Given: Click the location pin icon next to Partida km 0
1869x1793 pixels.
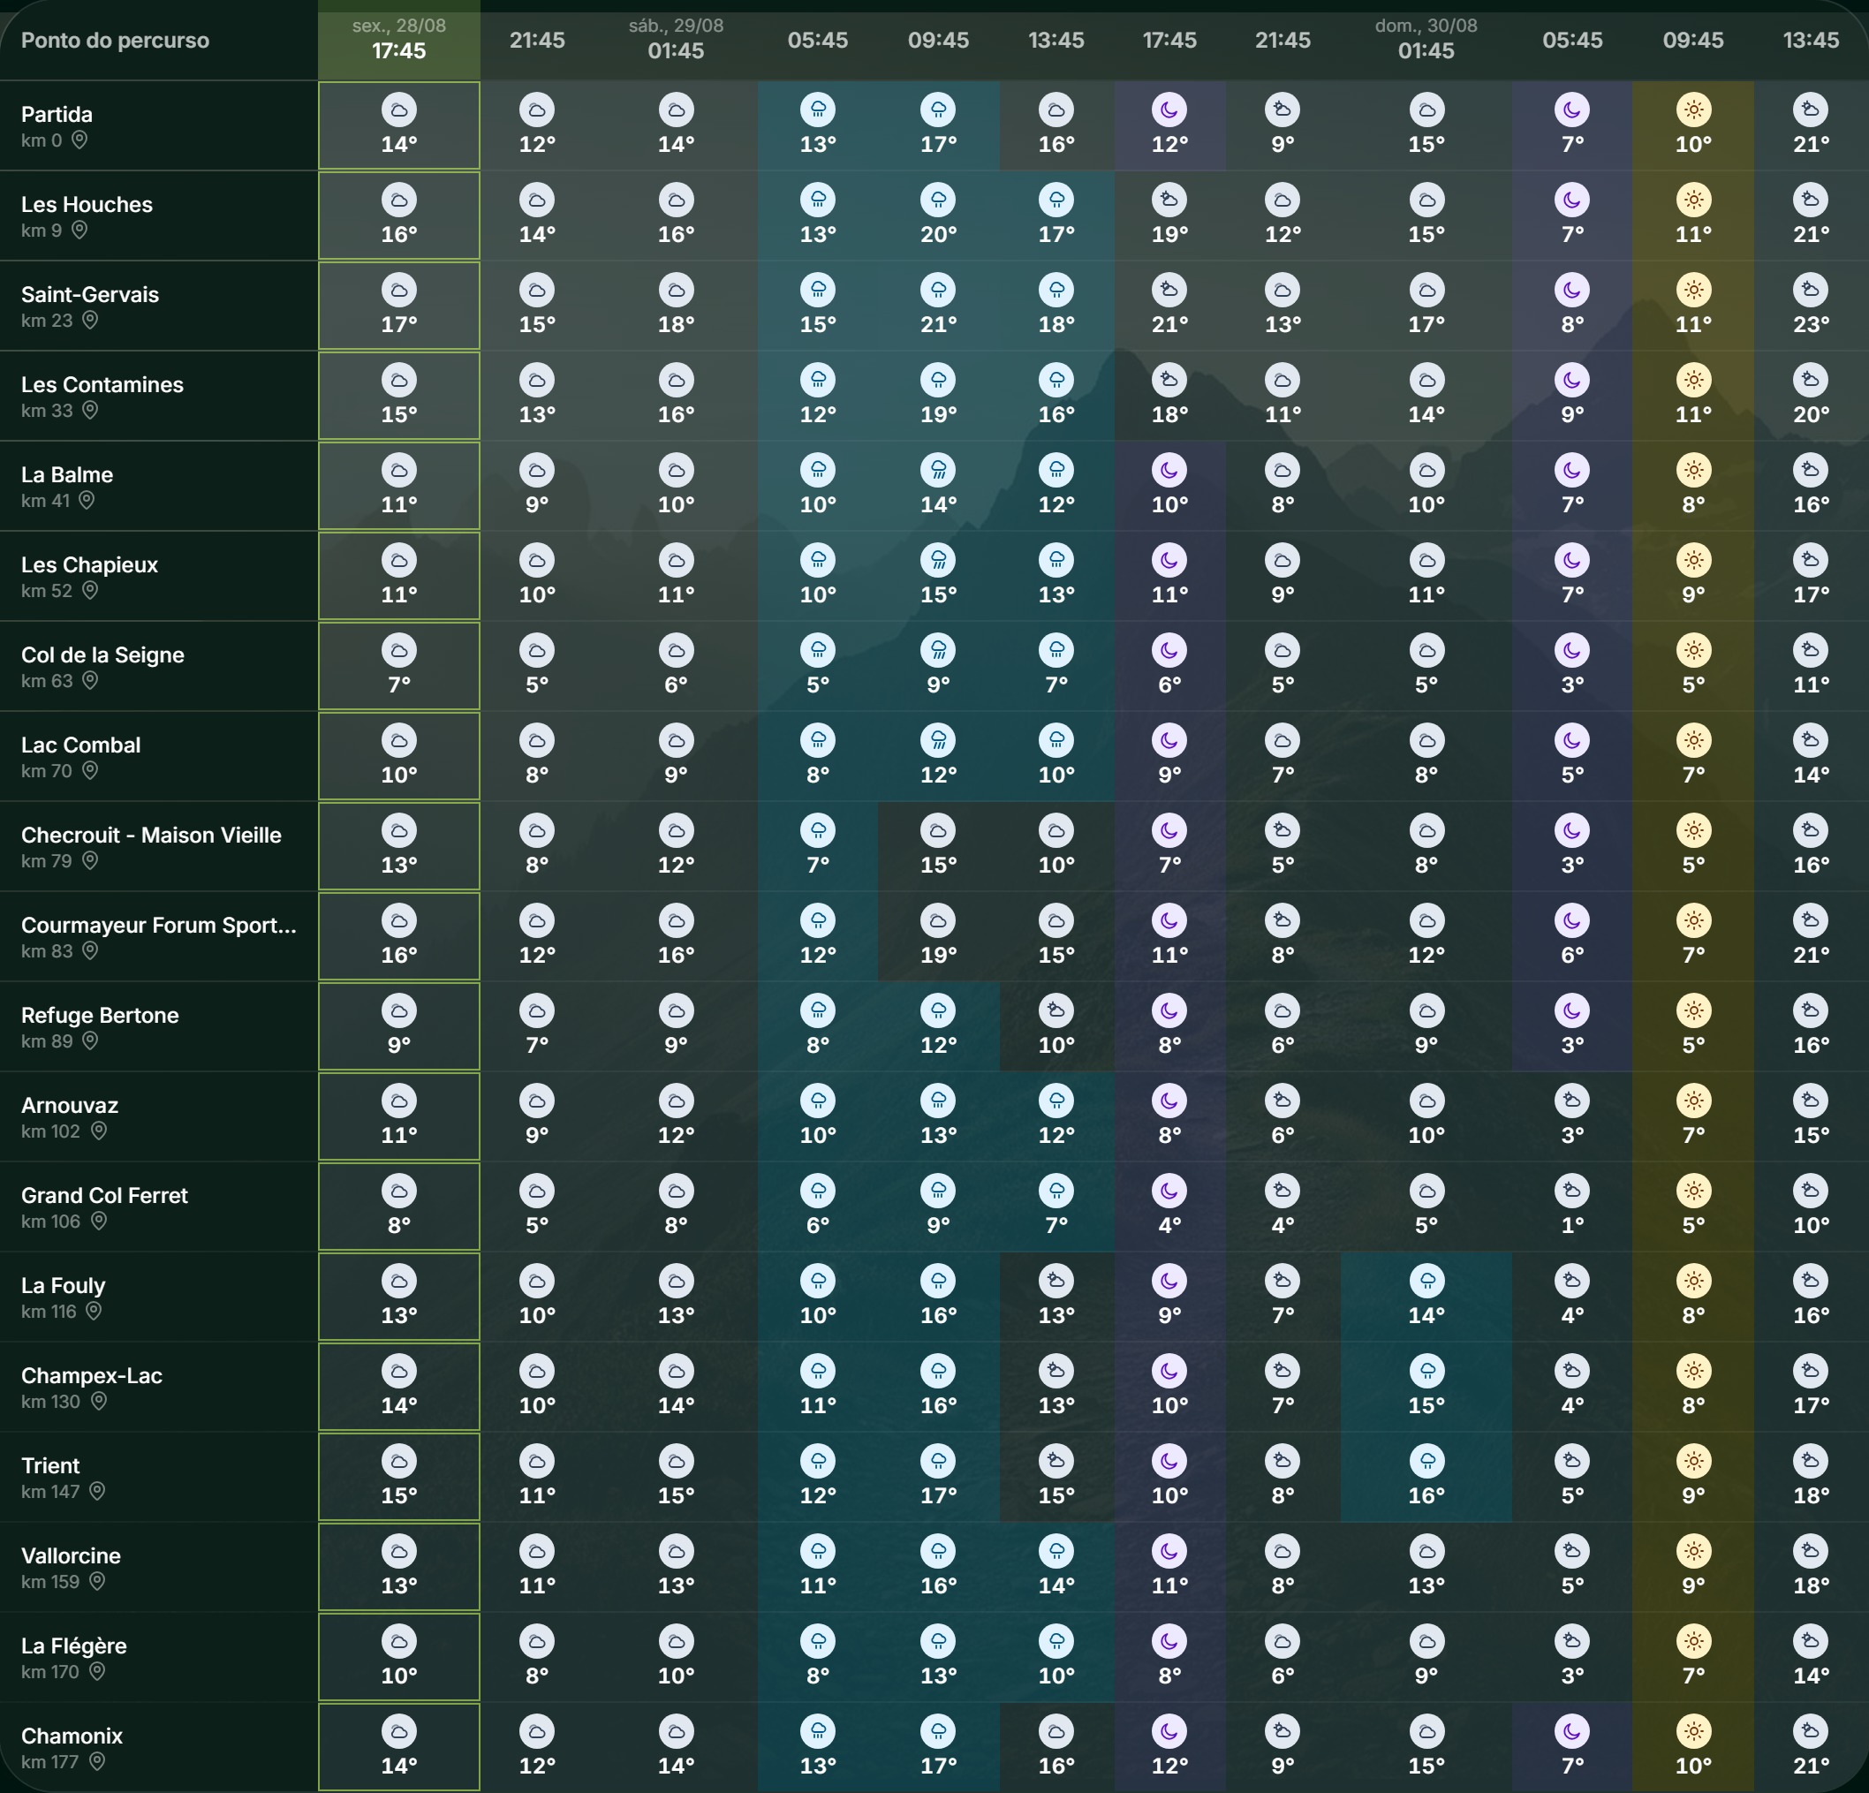Looking at the screenshot, I should click(x=80, y=140).
